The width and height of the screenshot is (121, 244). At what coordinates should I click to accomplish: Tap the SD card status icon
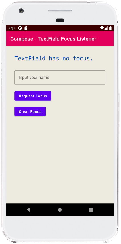tap(26, 28)
